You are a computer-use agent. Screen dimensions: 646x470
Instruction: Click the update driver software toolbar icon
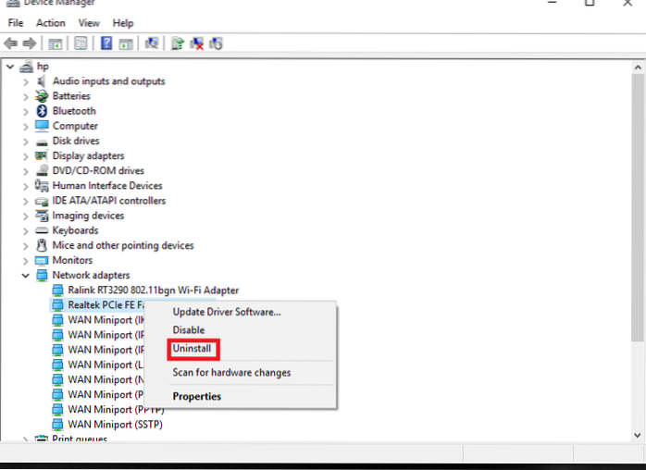(x=177, y=43)
